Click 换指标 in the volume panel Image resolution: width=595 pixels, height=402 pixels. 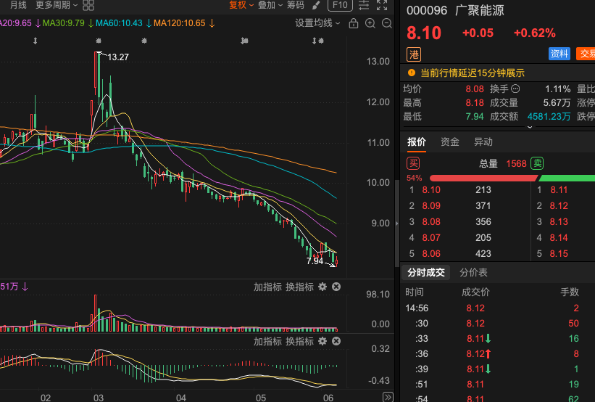[299, 287]
